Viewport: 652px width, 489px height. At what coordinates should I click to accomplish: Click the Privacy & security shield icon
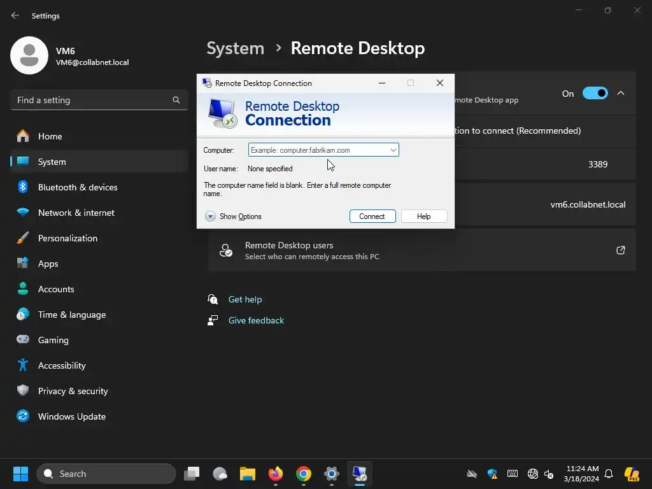pyautogui.click(x=23, y=390)
